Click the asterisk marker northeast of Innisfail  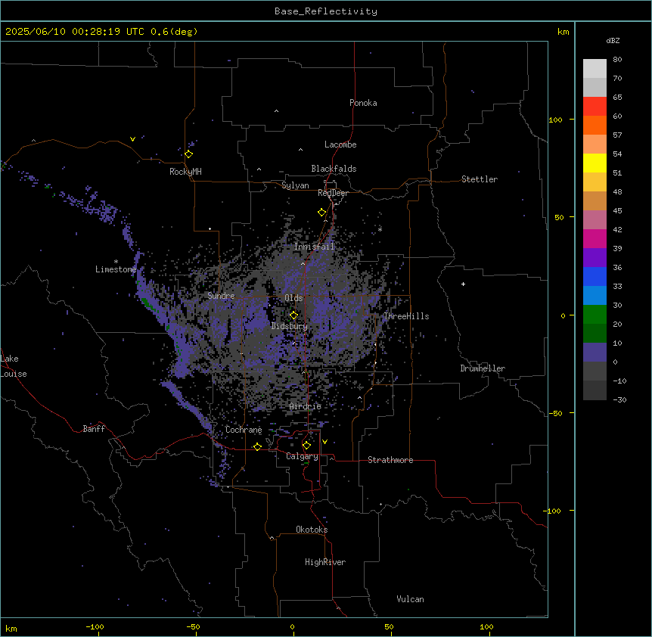pos(380,229)
